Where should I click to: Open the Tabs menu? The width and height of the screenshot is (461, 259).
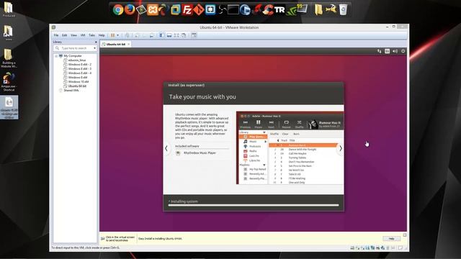click(x=91, y=35)
